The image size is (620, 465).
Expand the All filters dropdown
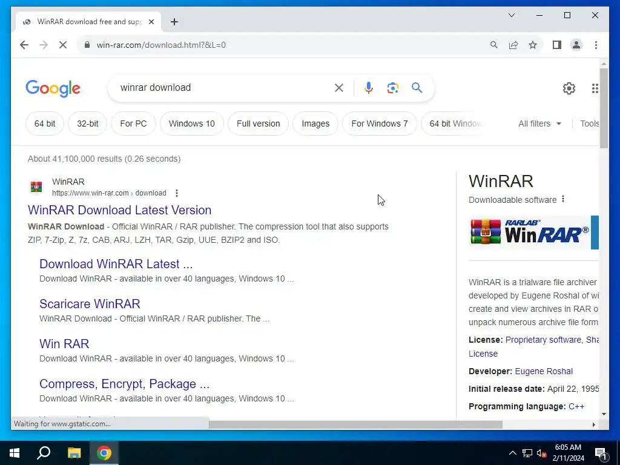pyautogui.click(x=539, y=124)
